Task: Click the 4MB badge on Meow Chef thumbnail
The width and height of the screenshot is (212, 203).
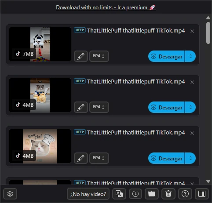Action: [x=24, y=156]
